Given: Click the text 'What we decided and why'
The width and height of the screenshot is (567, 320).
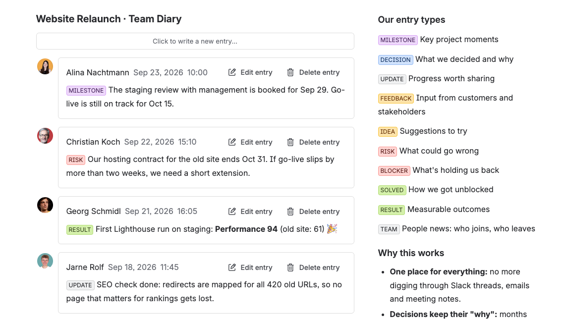Looking at the screenshot, I should tap(464, 59).
